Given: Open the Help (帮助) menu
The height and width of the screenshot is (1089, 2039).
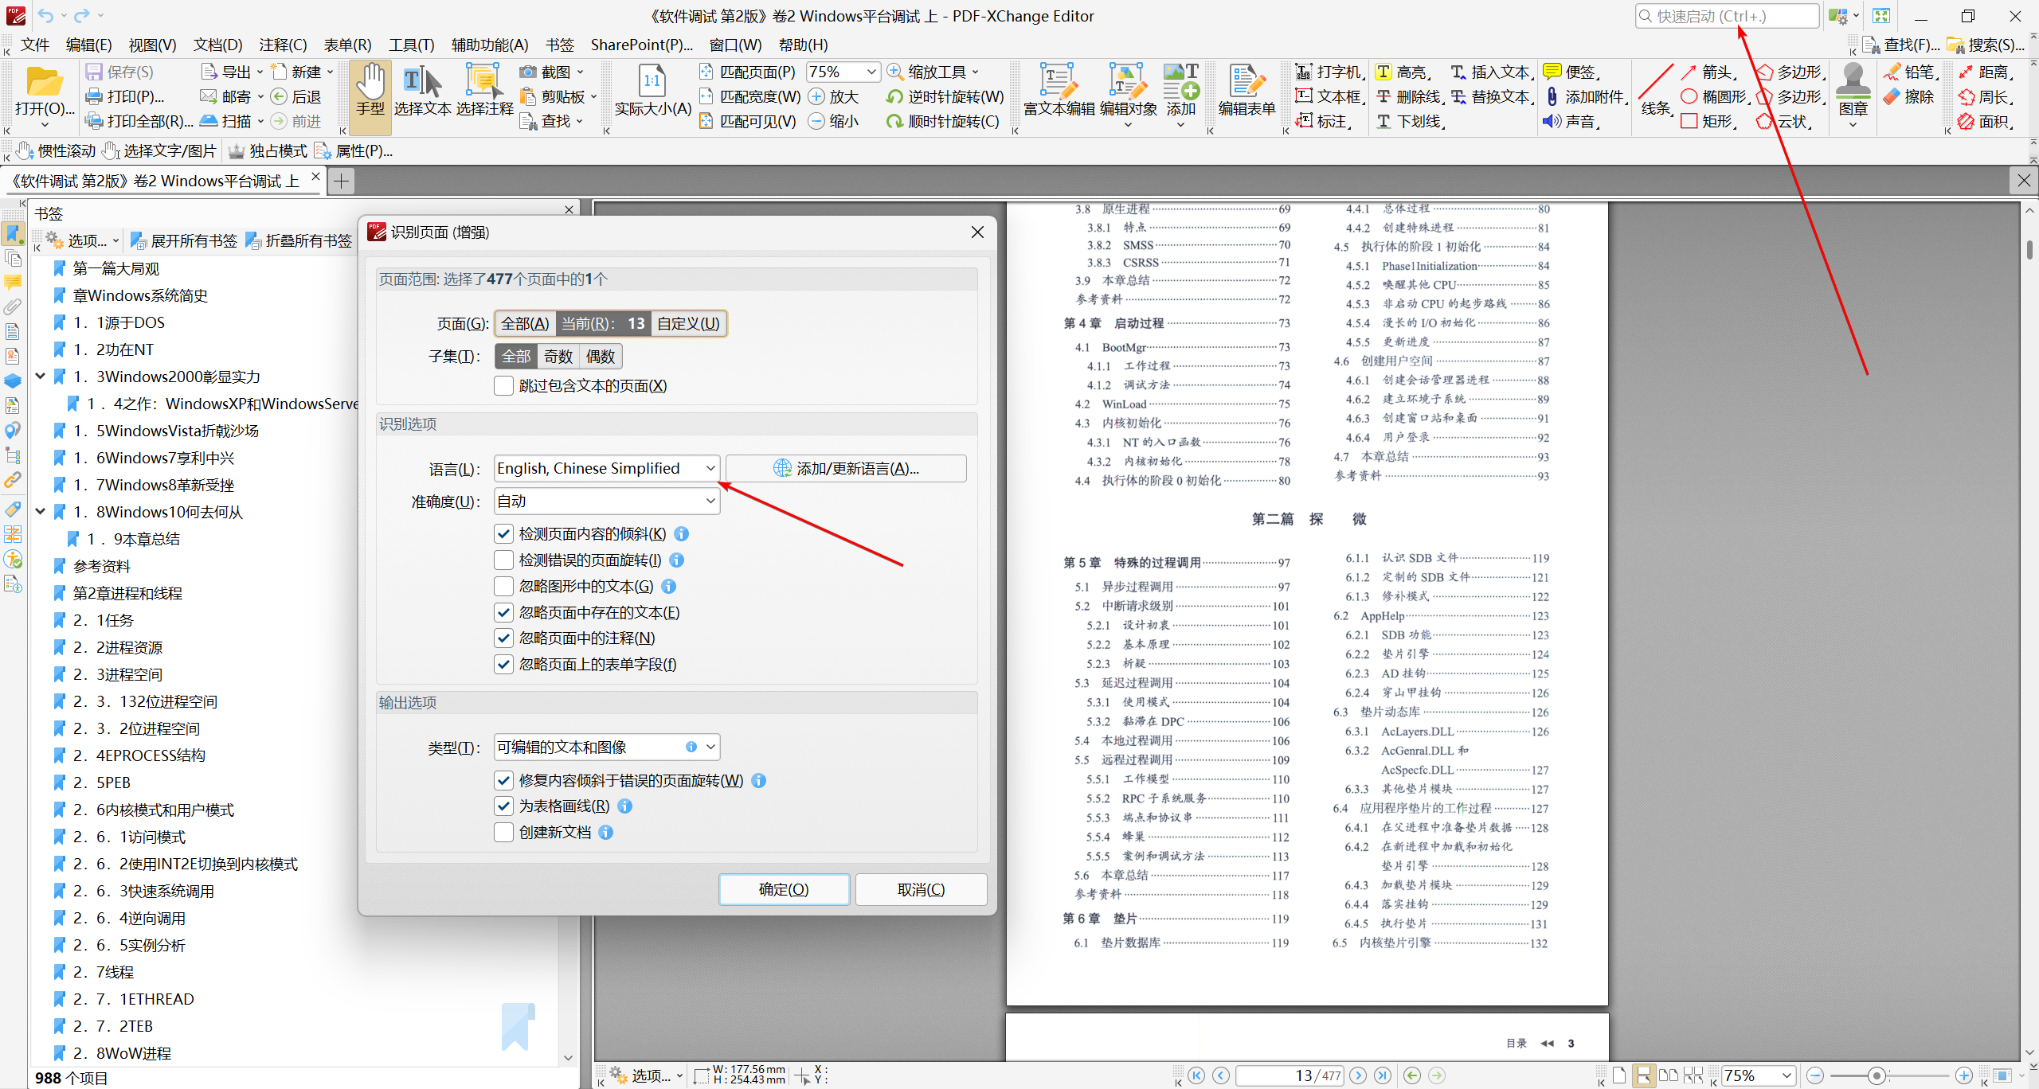Looking at the screenshot, I should [x=803, y=45].
